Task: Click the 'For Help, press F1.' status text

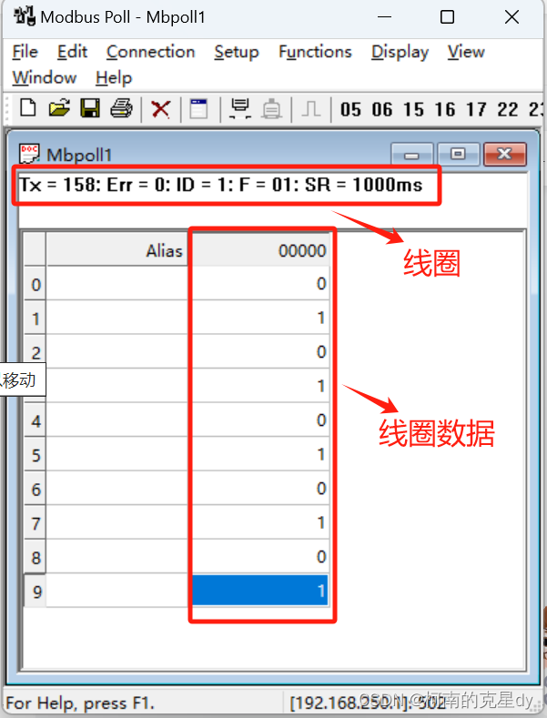Action: coord(80,703)
